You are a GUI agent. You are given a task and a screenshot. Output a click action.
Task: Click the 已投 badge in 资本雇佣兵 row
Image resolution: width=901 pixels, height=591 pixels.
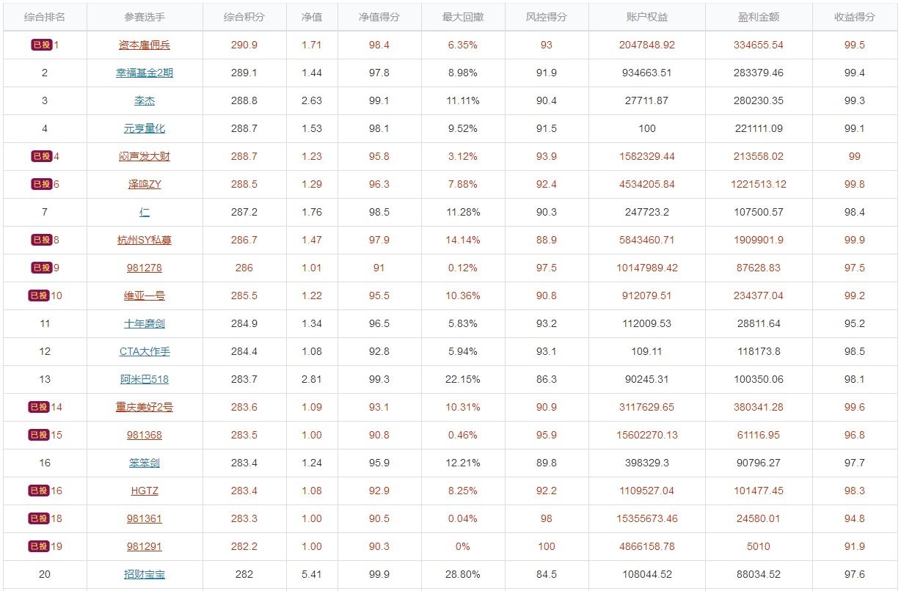(42, 45)
